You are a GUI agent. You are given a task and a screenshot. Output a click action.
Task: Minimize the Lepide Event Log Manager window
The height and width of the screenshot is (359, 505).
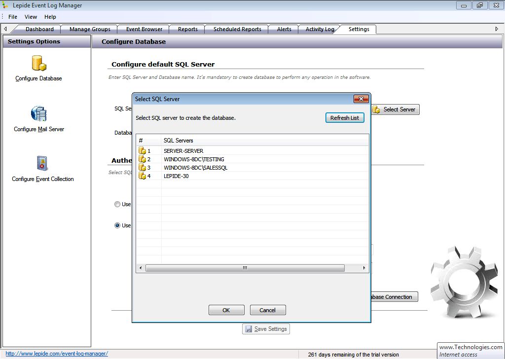[x=464, y=5]
